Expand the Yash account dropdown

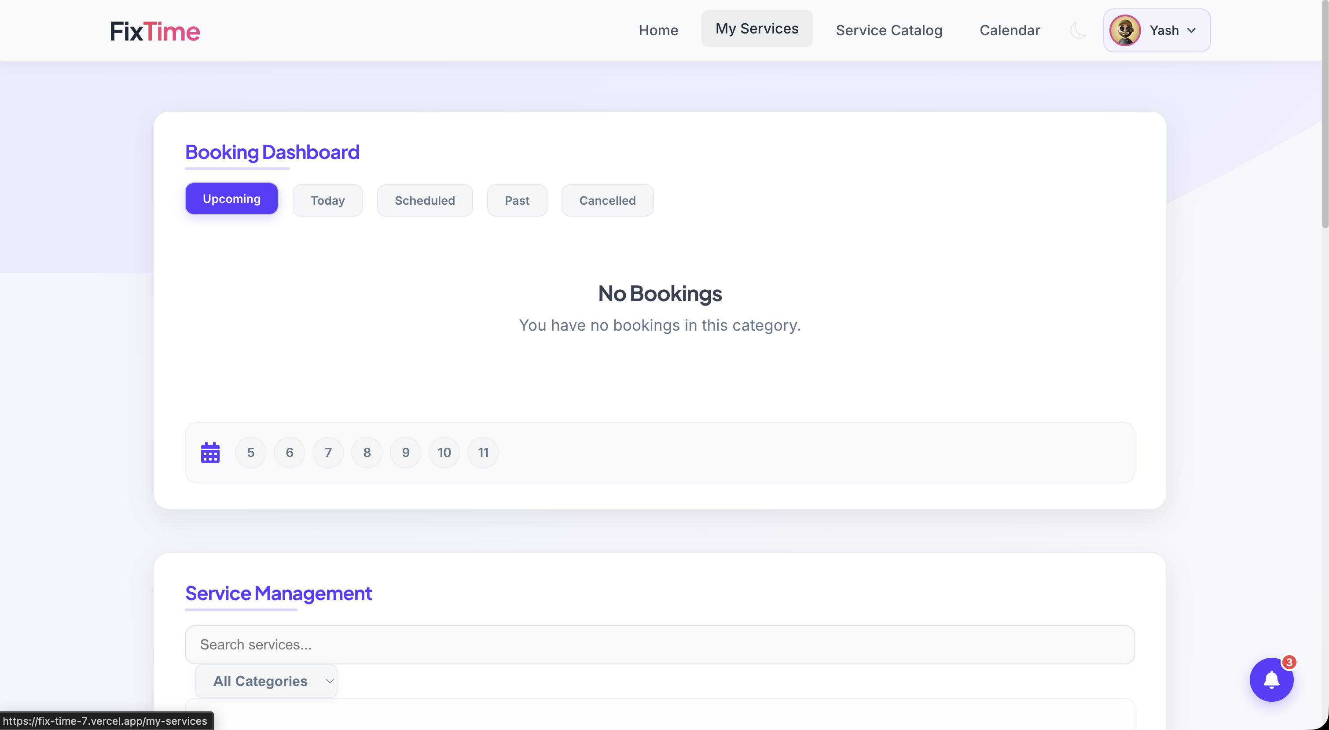click(x=1193, y=30)
